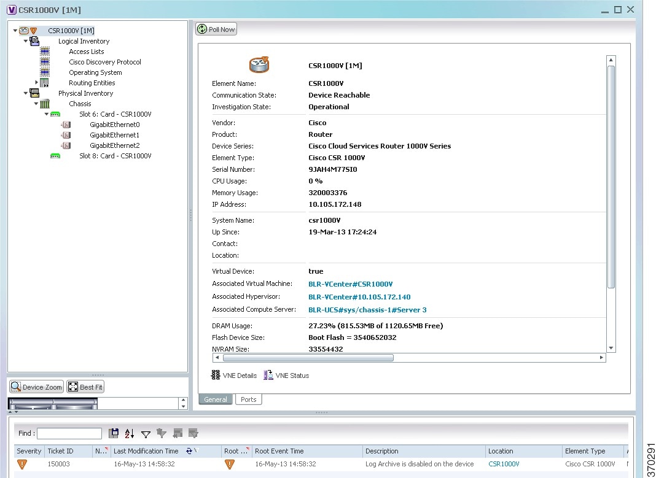Select the Logical Inventory tree icon

click(34, 41)
